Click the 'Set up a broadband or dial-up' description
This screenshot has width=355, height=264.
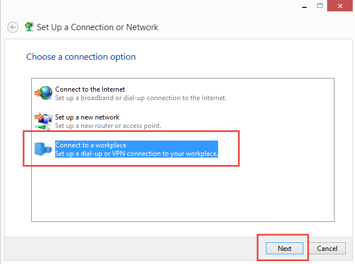(x=141, y=98)
